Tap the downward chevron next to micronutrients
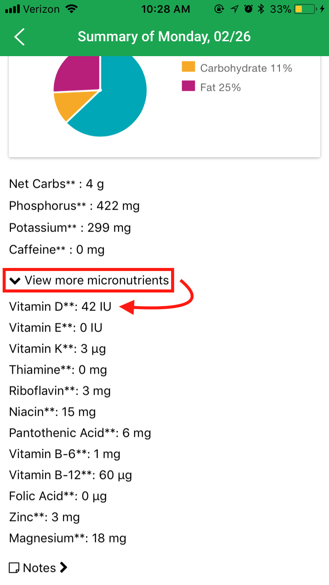Screen dimensions: 329x585 pos(16,280)
